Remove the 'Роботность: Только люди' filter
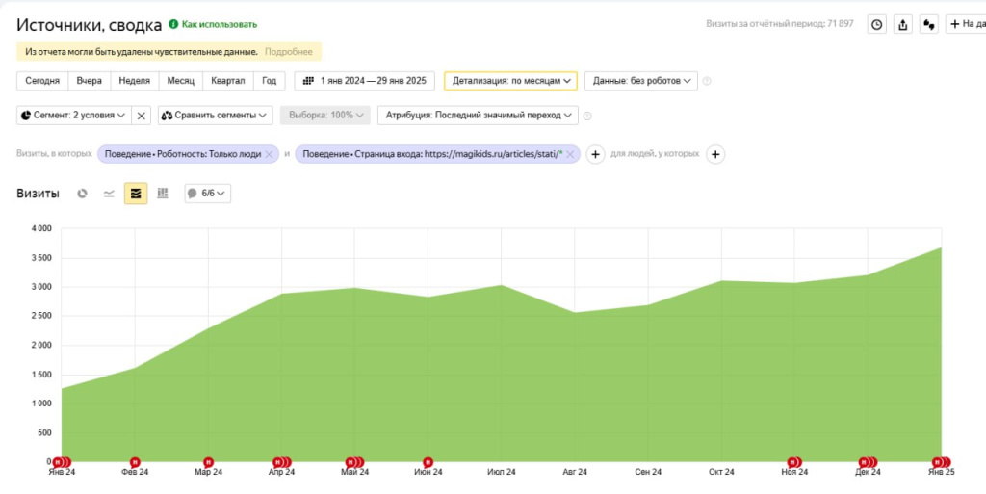The height and width of the screenshot is (494, 986). (x=270, y=154)
